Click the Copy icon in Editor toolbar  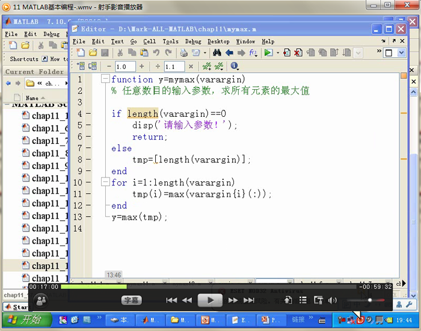pyautogui.click(x=132, y=52)
